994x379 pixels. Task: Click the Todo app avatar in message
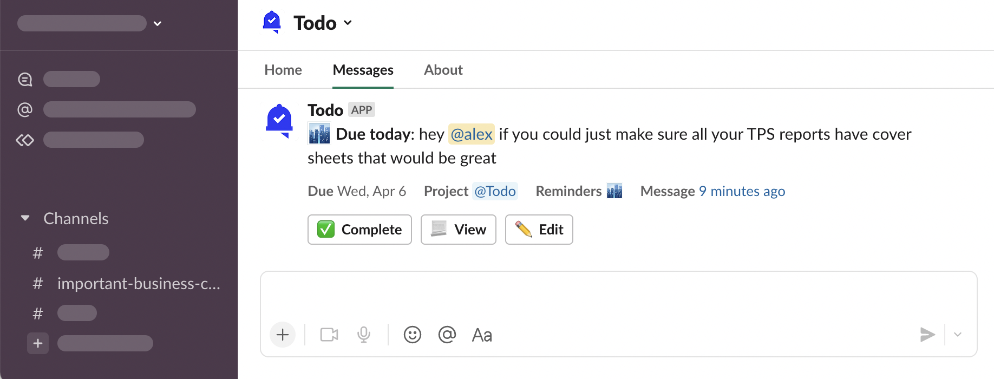click(279, 120)
